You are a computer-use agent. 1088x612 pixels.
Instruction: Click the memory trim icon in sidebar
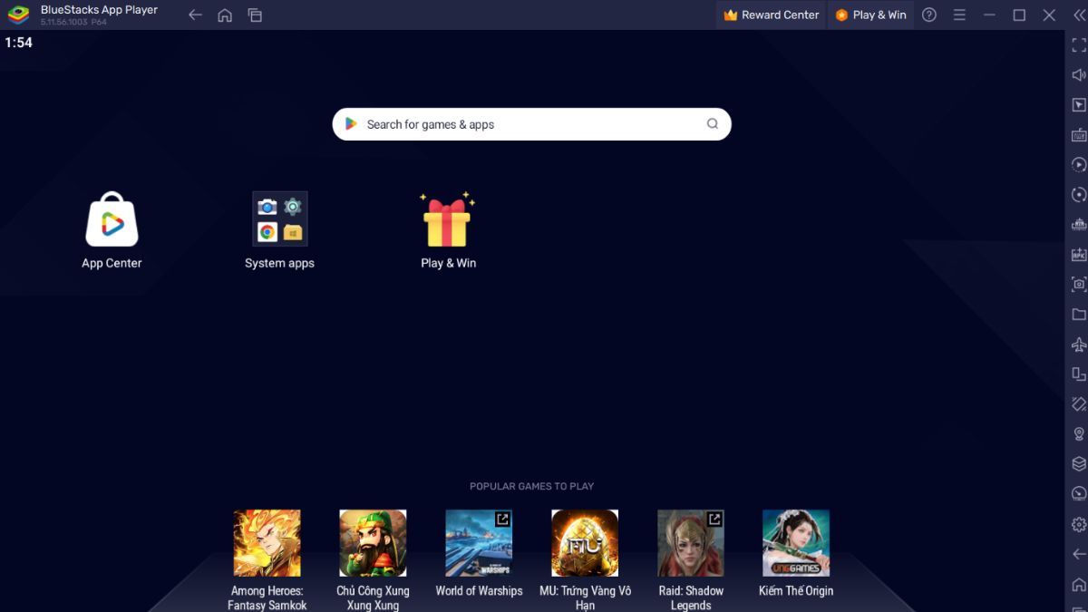1079,225
